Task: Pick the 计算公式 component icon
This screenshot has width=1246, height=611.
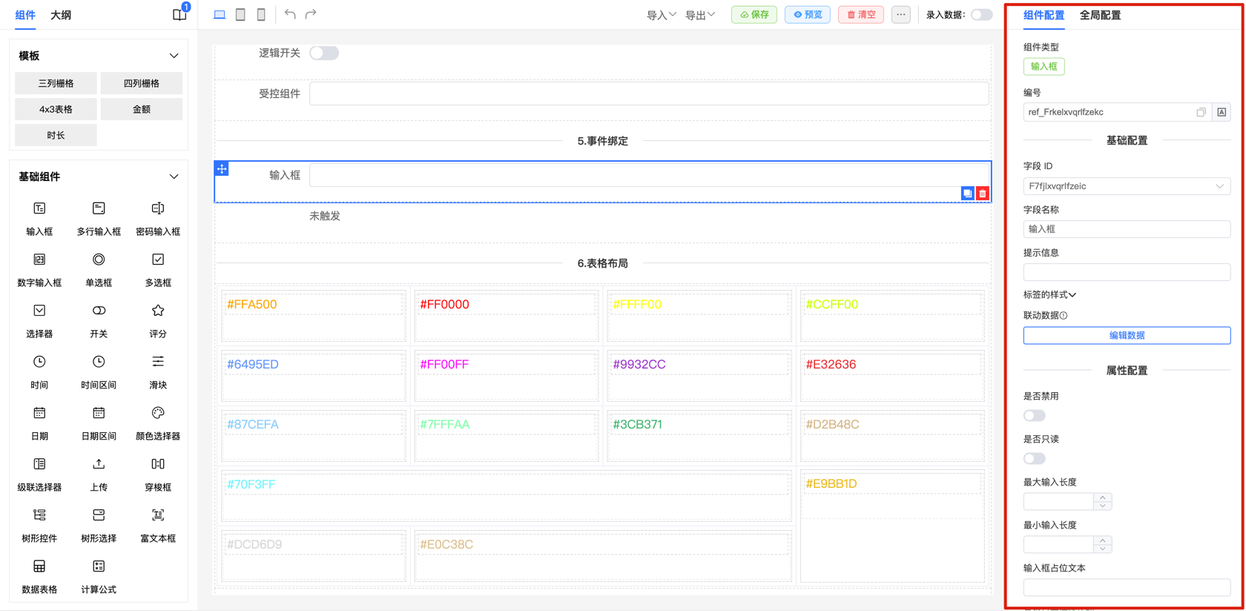Action: 99,567
